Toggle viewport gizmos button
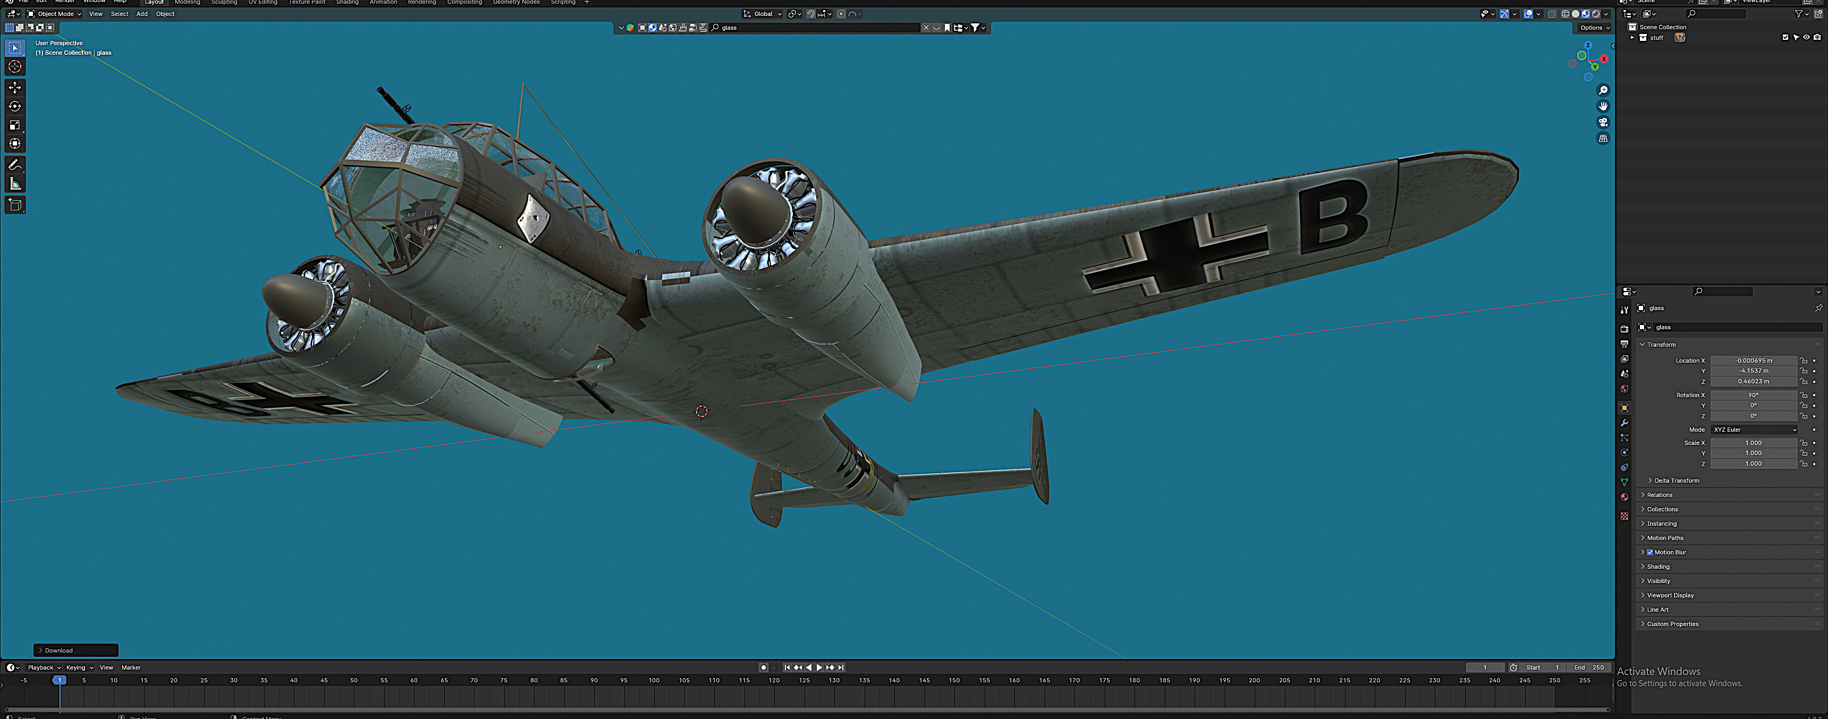Viewport: 1828px width, 719px height. [1504, 14]
